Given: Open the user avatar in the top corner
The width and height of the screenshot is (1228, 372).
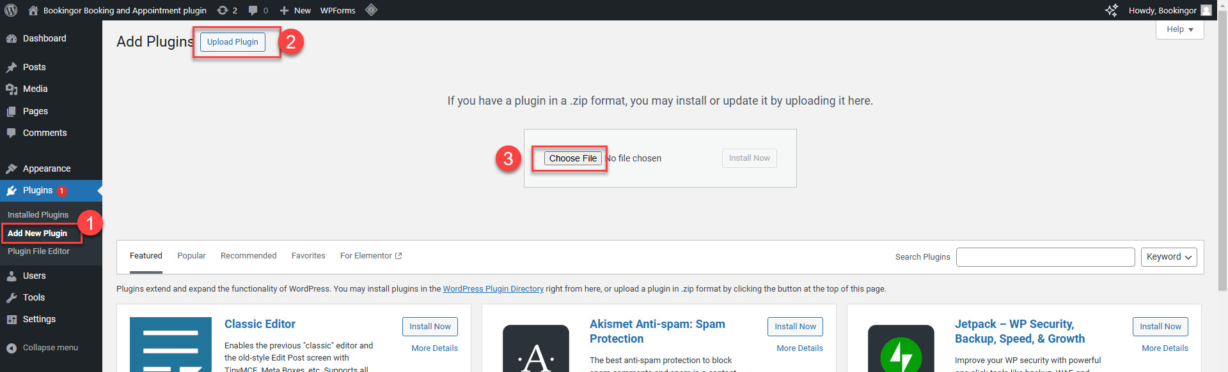Looking at the screenshot, I should [1206, 10].
